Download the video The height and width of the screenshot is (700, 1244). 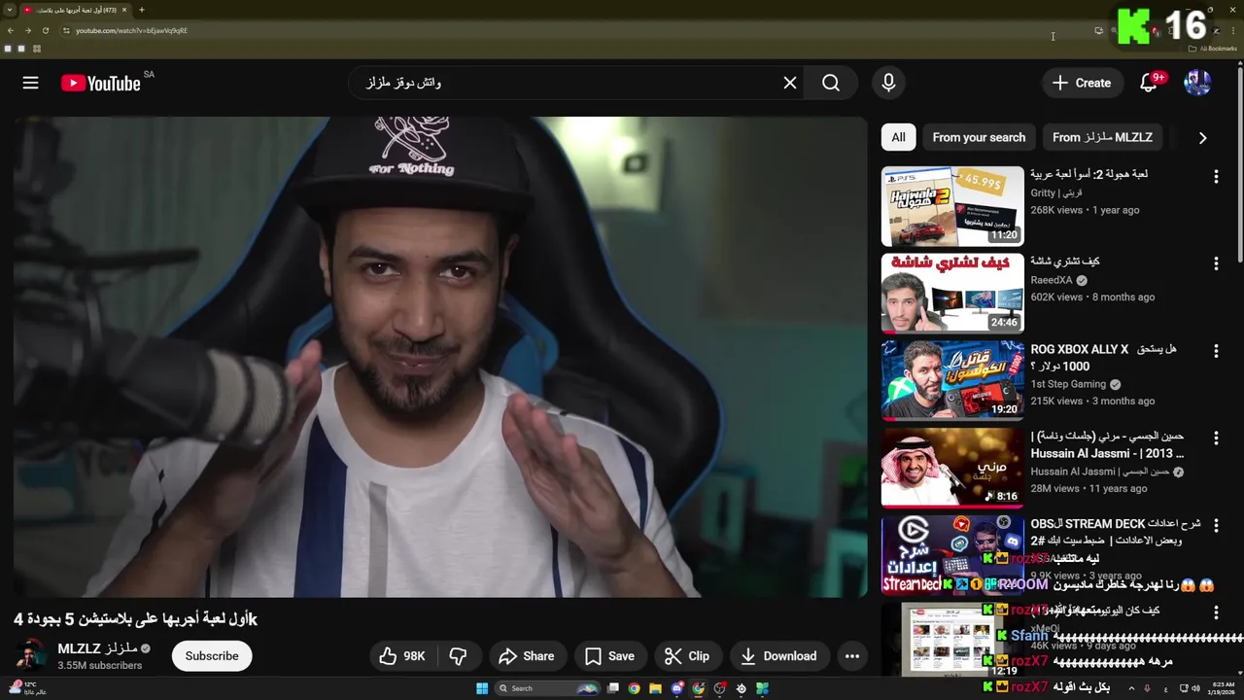click(778, 656)
